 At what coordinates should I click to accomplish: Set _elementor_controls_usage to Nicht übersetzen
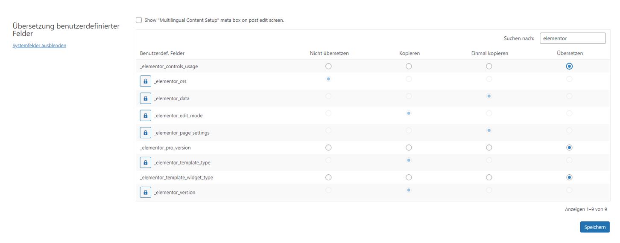pos(328,66)
